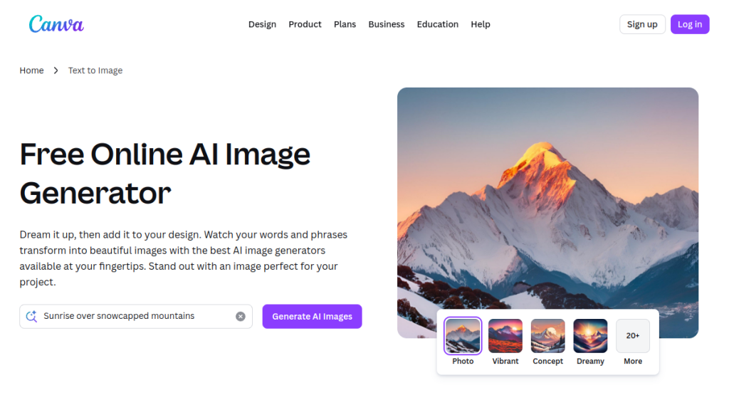Viewport: 729px width, 410px height.
Task: Focus the image prompt input field
Action: pyautogui.click(x=136, y=317)
